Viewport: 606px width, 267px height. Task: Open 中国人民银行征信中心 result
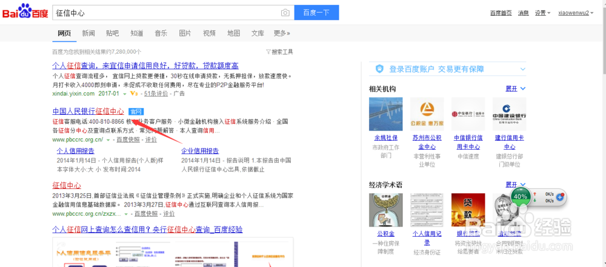88,112
